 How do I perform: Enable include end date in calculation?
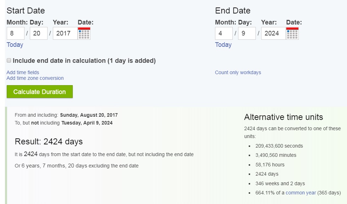pos(9,61)
